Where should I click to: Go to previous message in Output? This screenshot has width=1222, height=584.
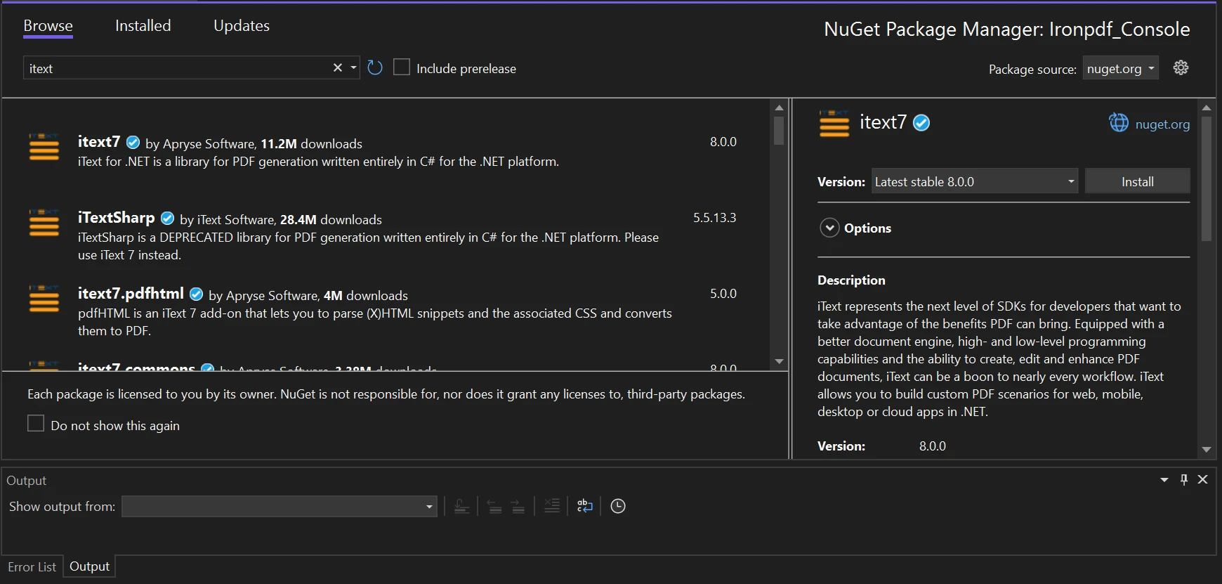coord(494,506)
